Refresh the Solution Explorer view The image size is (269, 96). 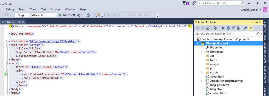[228, 28]
